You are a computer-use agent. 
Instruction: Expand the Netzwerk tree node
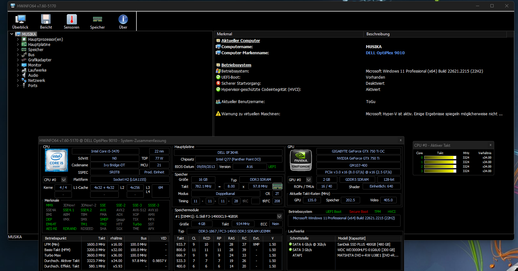coord(18,80)
